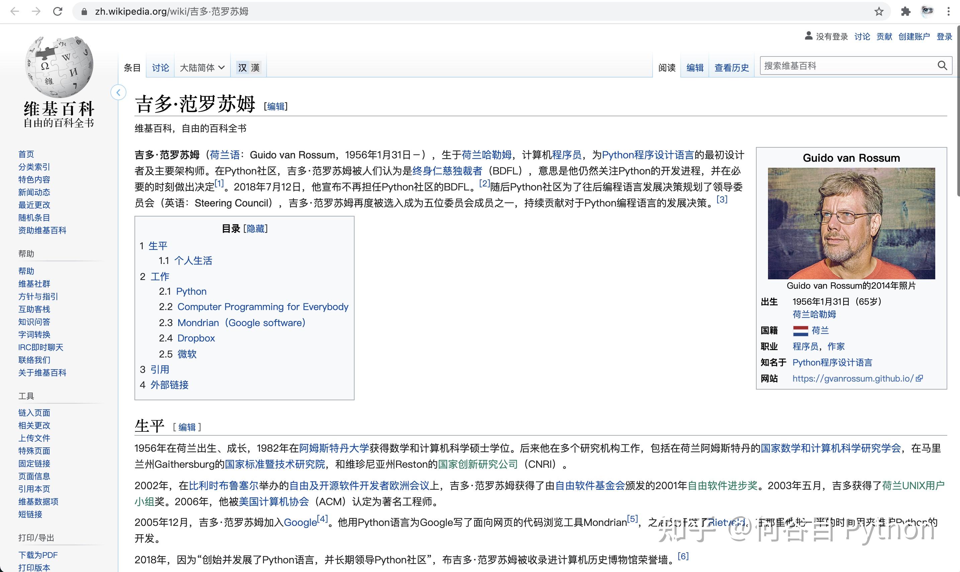Reload the page with the refresh icon
This screenshot has width=960, height=572.
(58, 12)
